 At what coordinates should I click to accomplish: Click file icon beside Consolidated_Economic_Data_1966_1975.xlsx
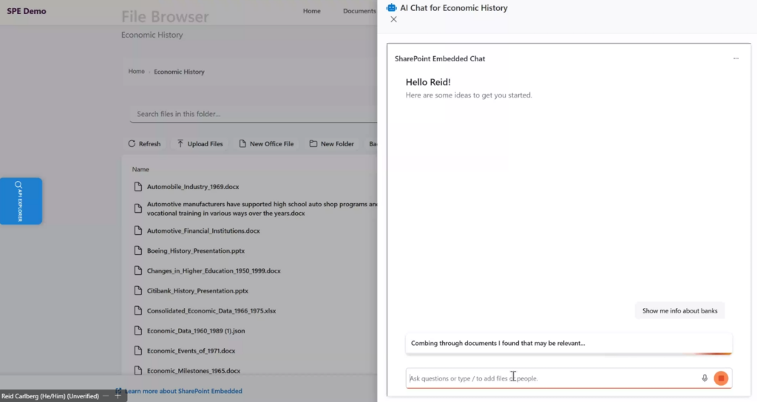pyautogui.click(x=138, y=311)
